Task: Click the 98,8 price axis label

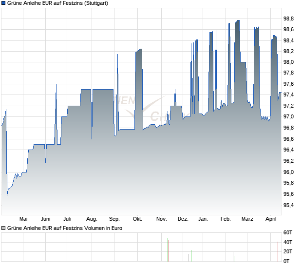Action: click(x=288, y=19)
